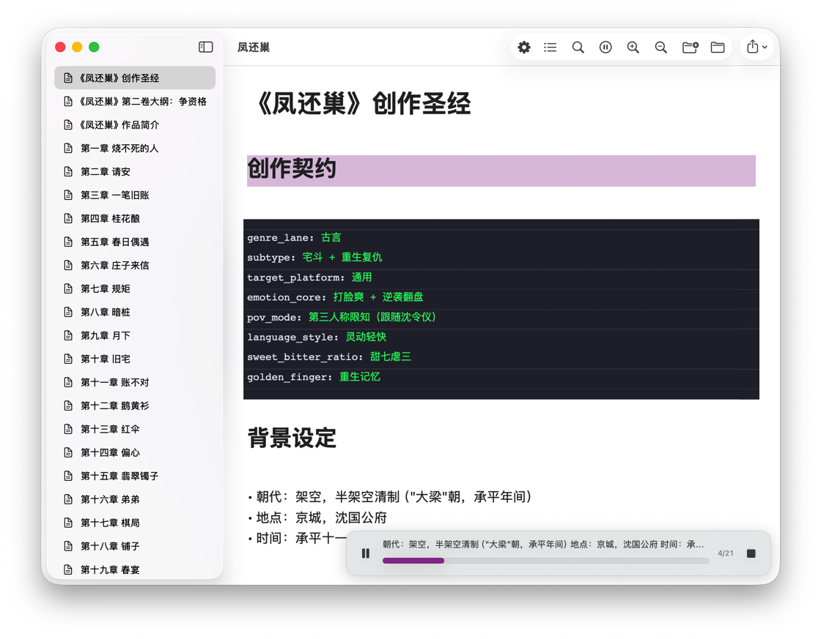Pause playback in the speech player bar
Viewport: 821px width, 639px height.
tap(366, 553)
